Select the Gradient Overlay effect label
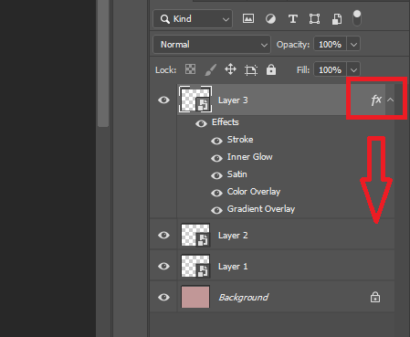 (261, 209)
